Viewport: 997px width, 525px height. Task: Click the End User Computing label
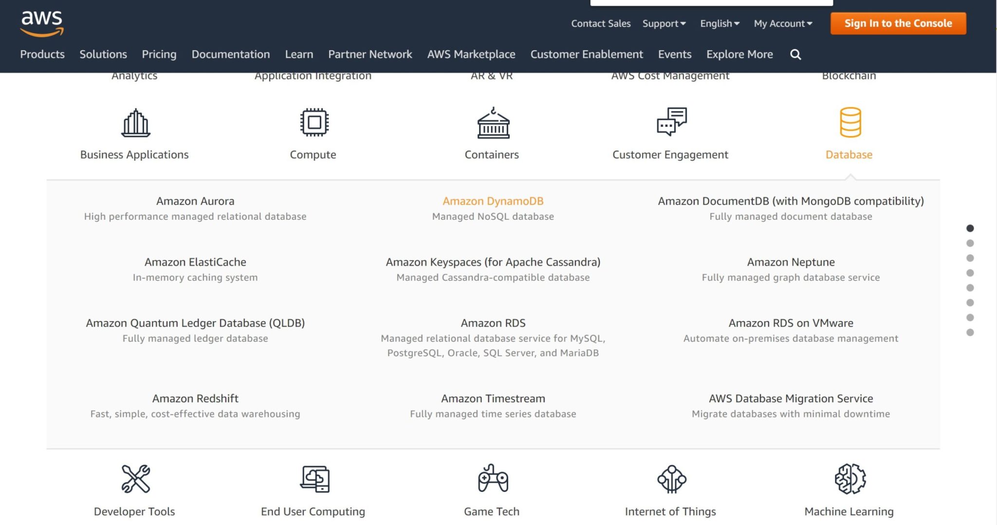pos(313,511)
